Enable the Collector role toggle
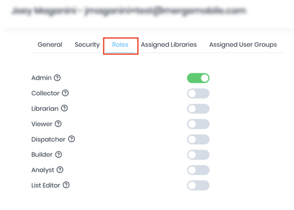The image size is (294, 210). coord(198,93)
